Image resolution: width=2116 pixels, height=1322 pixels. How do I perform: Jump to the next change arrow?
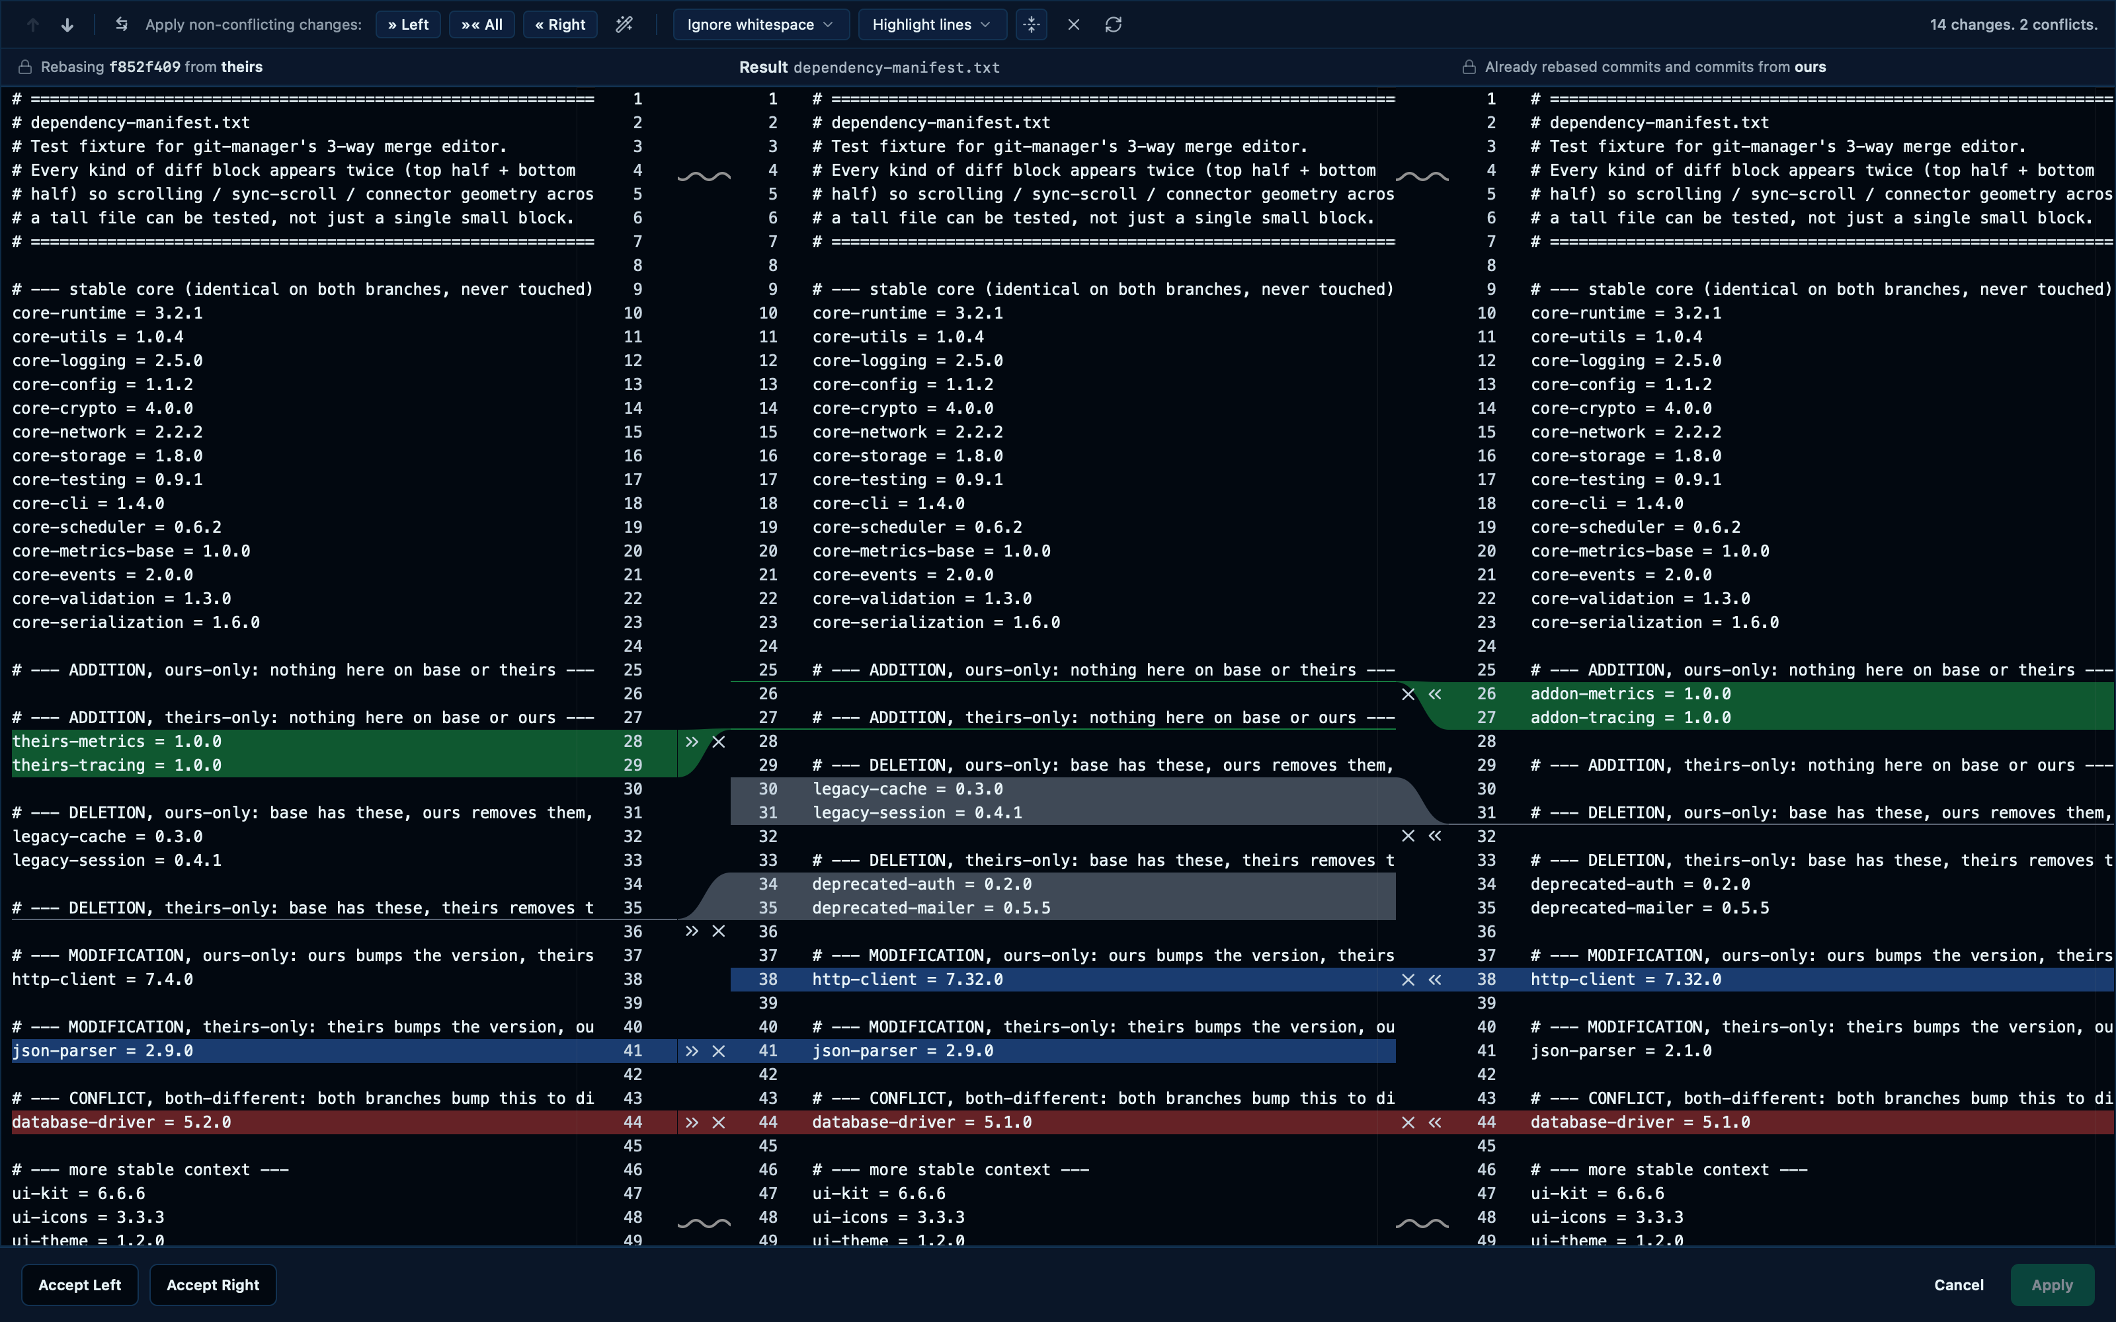tap(67, 24)
